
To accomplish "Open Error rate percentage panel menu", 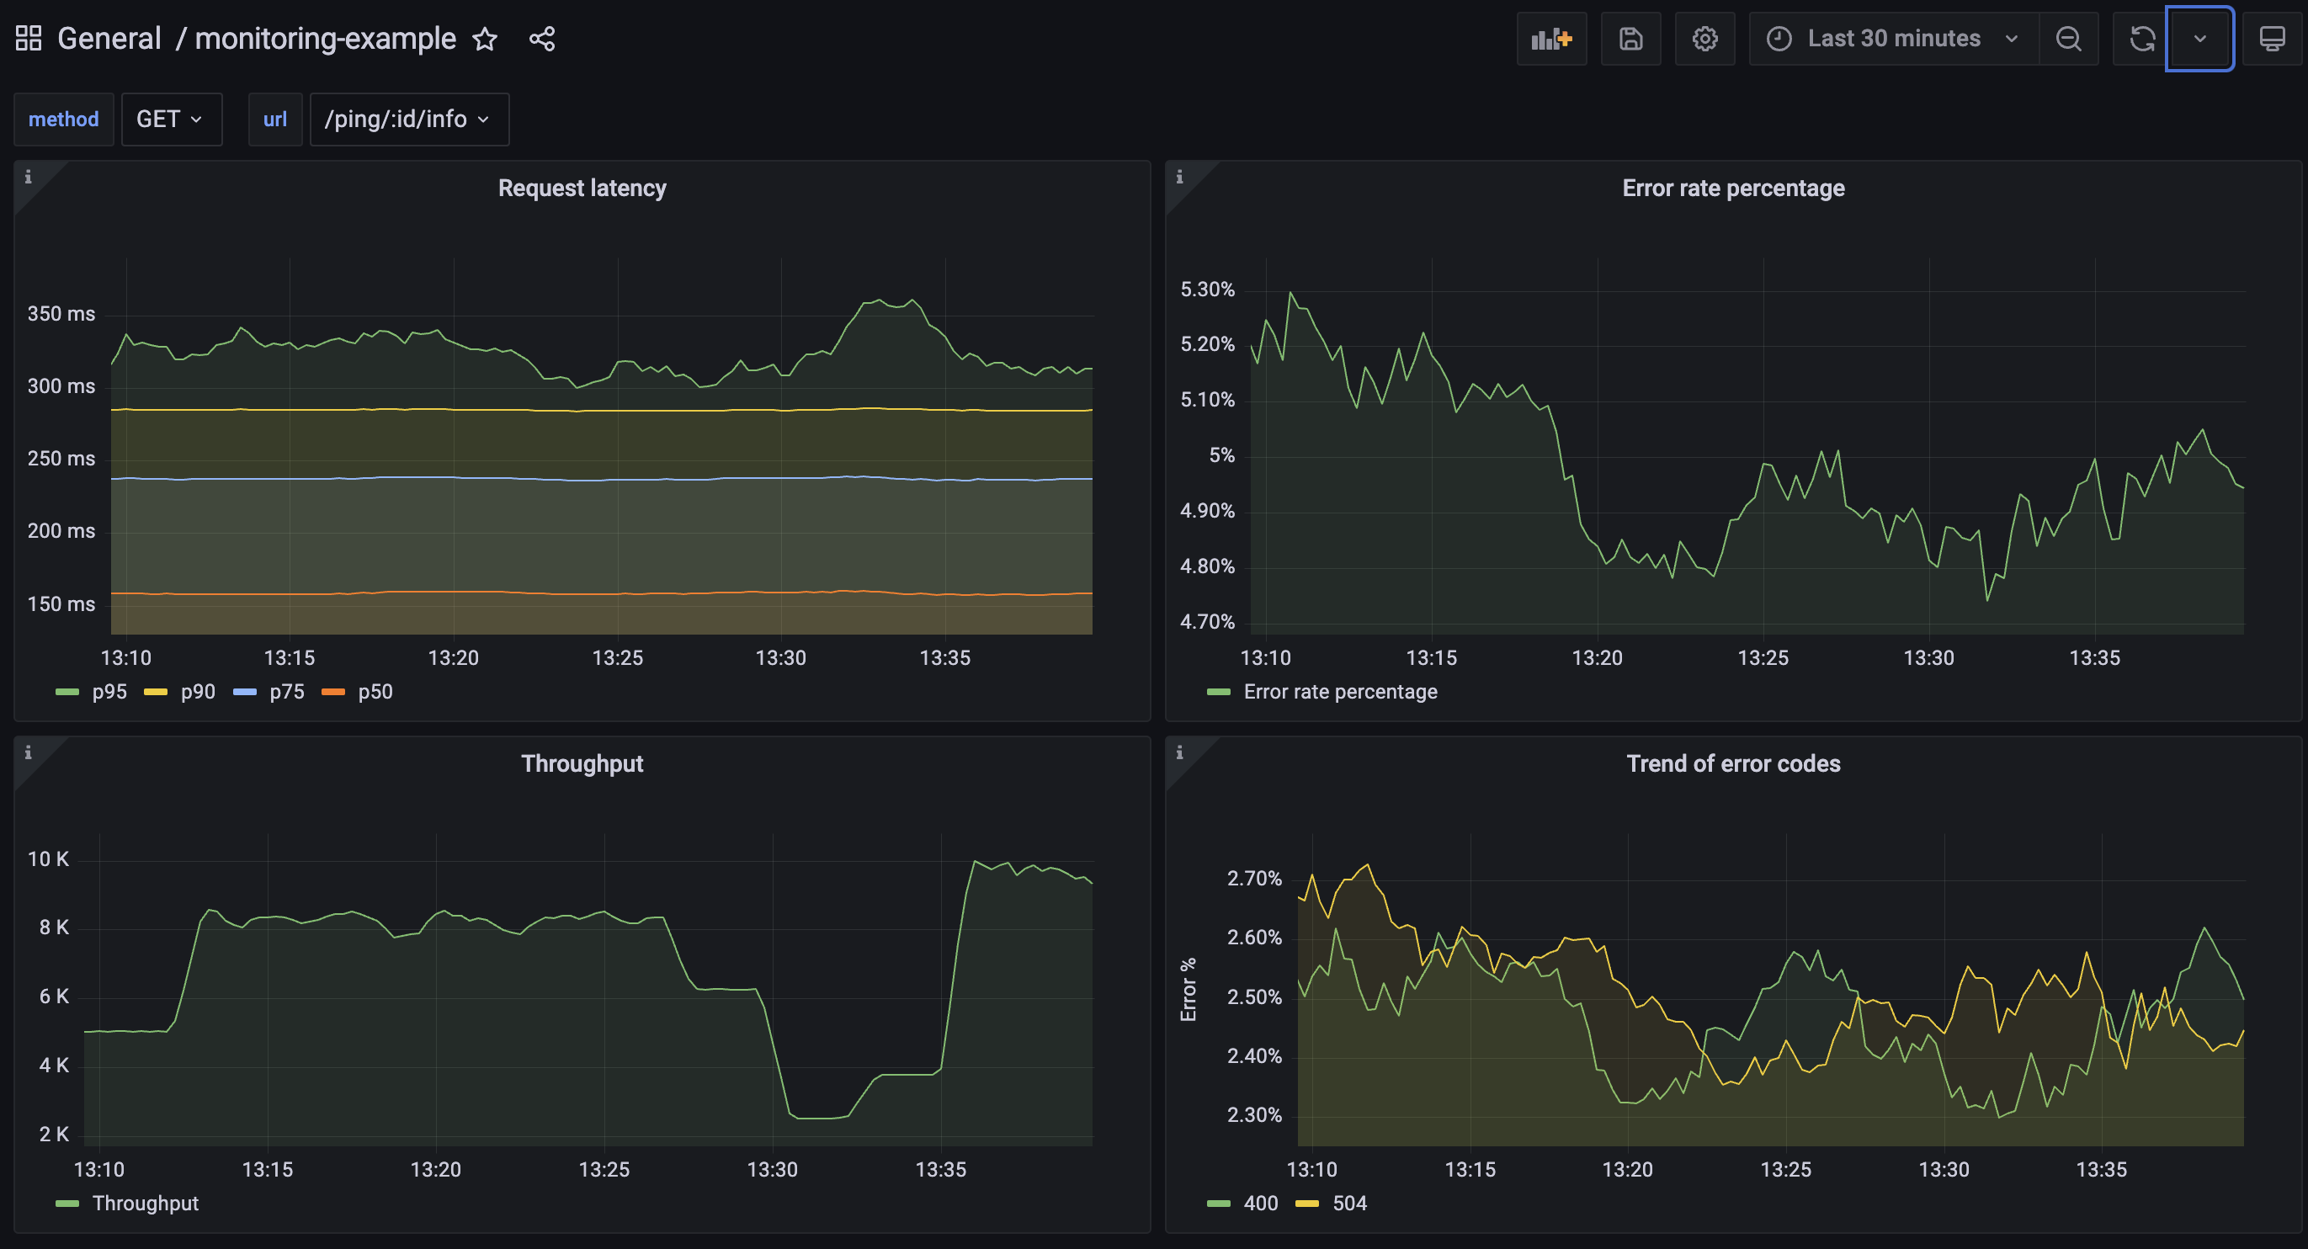I will [x=1732, y=189].
